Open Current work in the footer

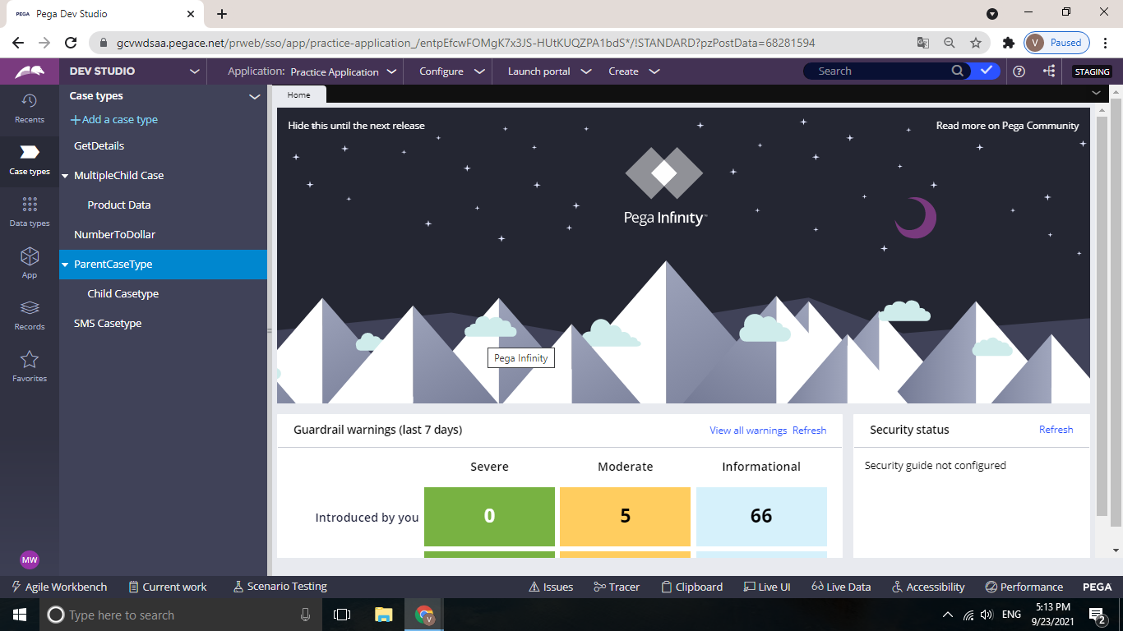pyautogui.click(x=168, y=587)
